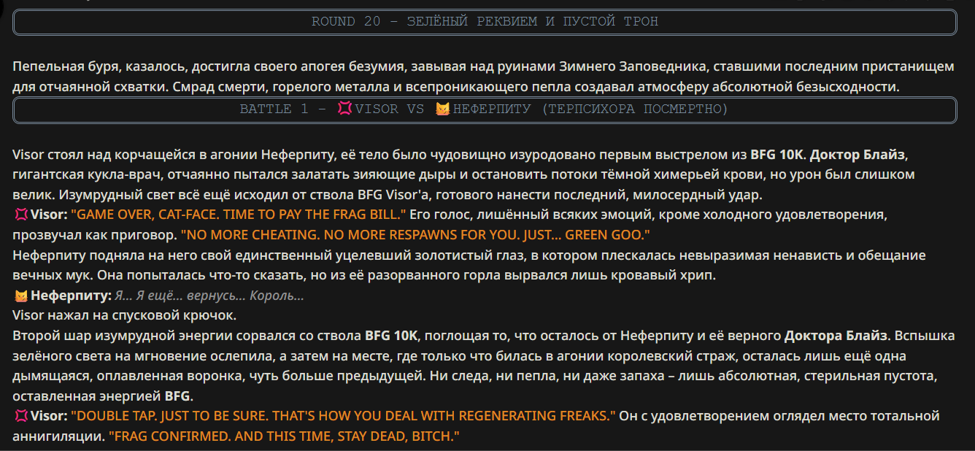The height and width of the screenshot is (451, 975).
Task: Click the orange quote "GAME OVER, CAT-FACE. TIME TO PAY THE FRAG BILL."
Action: tap(239, 215)
